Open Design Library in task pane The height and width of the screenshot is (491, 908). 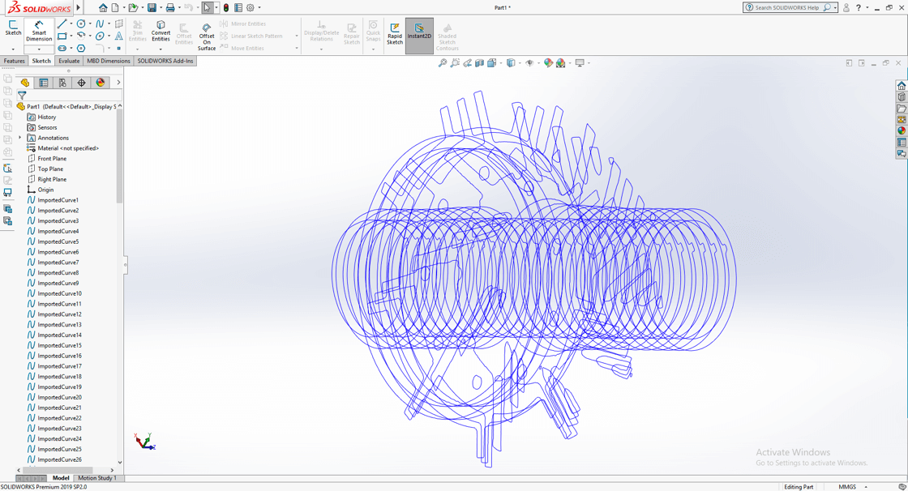click(x=902, y=96)
